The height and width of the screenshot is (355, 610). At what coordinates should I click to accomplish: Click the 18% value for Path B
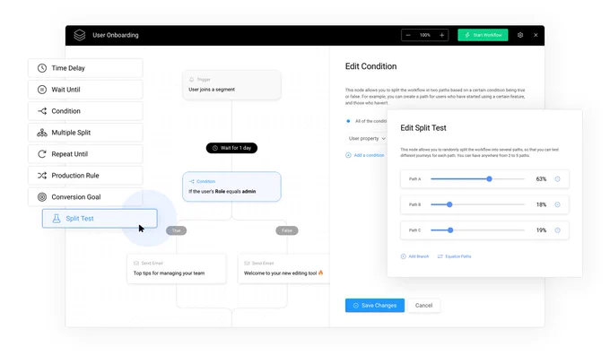point(541,204)
